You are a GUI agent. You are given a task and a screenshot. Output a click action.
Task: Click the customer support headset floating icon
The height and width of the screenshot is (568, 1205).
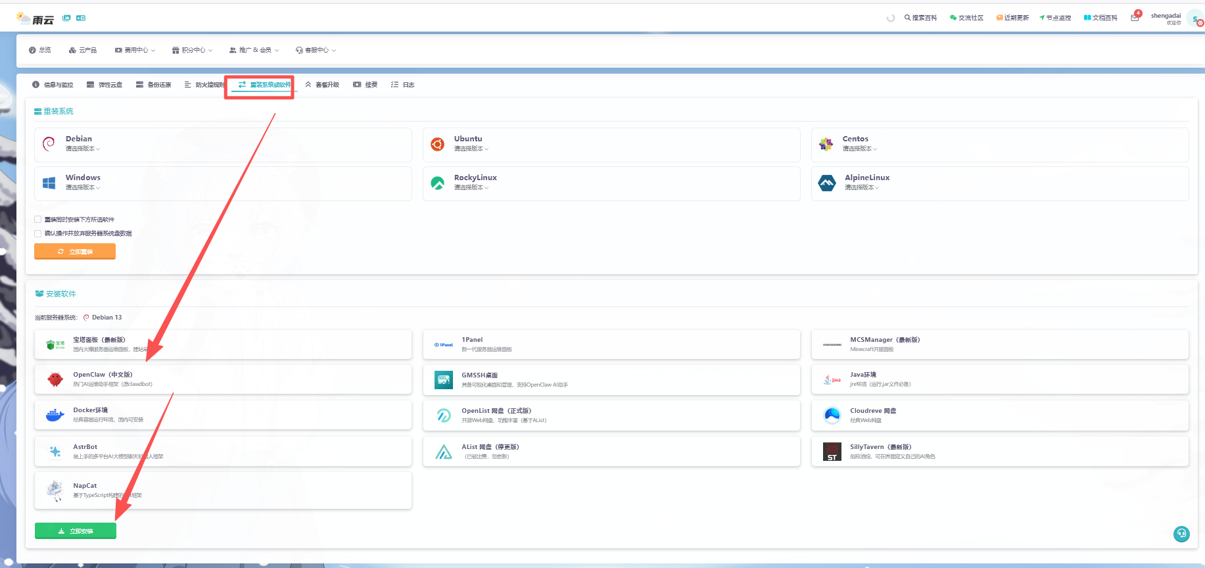click(x=1181, y=534)
